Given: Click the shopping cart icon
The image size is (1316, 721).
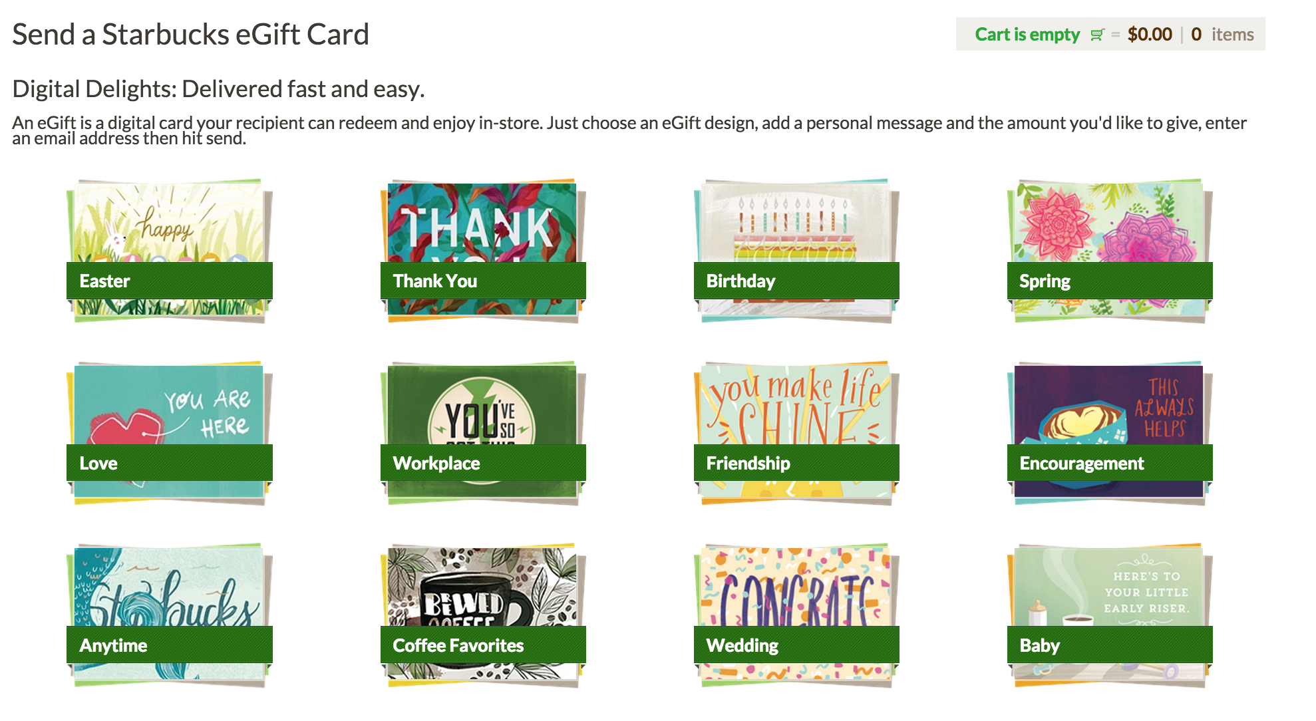Looking at the screenshot, I should [x=1097, y=35].
